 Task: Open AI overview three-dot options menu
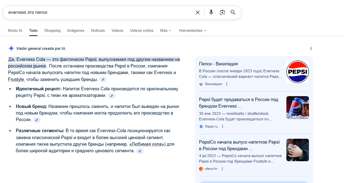(311, 48)
